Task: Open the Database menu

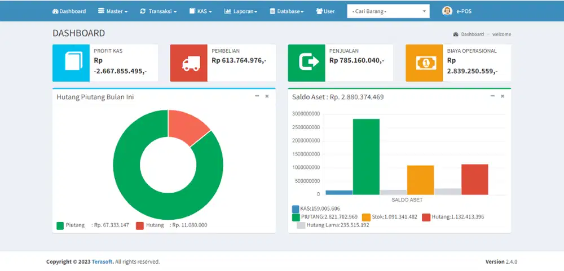Action: pos(287,11)
